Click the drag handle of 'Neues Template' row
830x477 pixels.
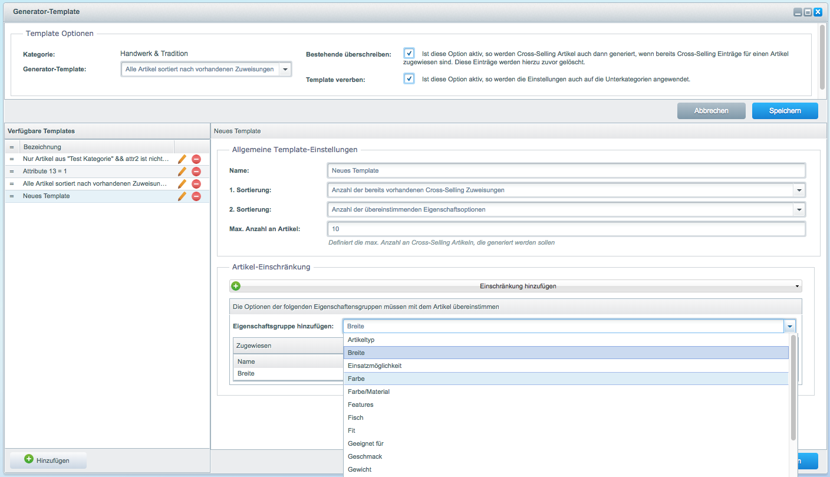[x=12, y=196]
